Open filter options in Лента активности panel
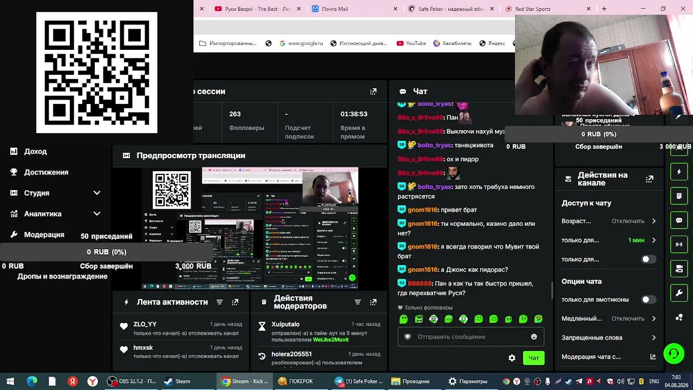Image resolution: width=693 pixels, height=390 pixels. [219, 302]
